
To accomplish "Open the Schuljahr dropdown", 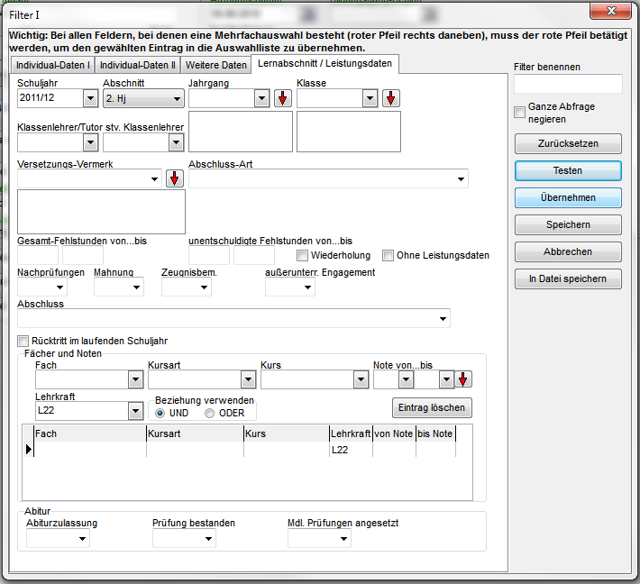I will coord(90,98).
